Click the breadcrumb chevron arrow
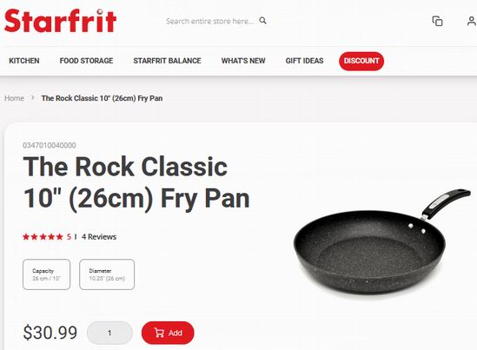477x350 pixels. click(x=32, y=98)
